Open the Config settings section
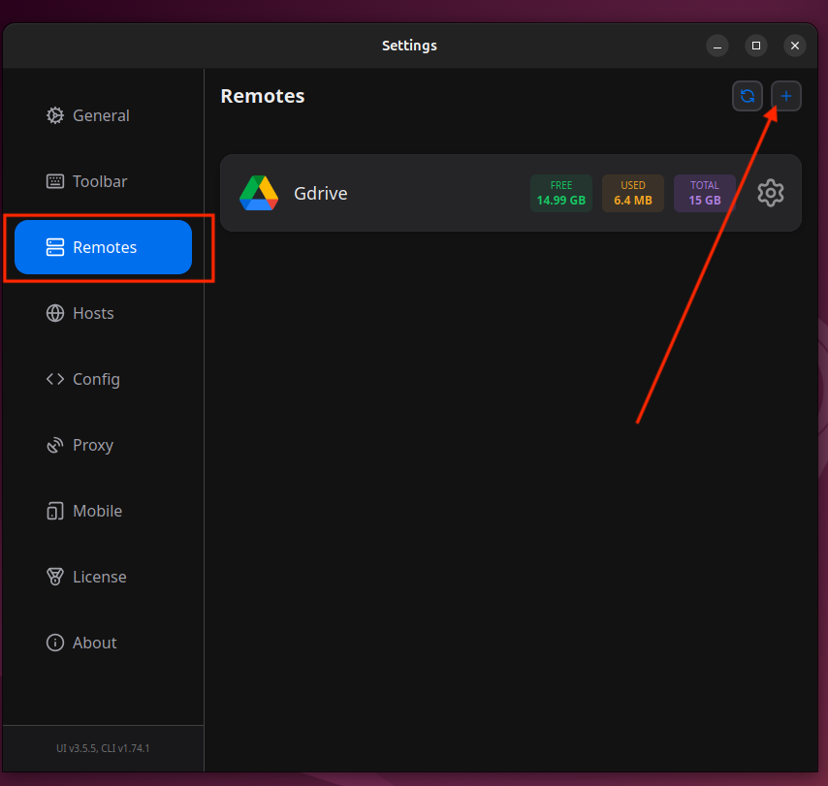This screenshot has width=828, height=786. [103, 379]
